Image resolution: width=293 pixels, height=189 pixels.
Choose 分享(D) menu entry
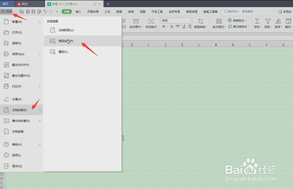21,99
